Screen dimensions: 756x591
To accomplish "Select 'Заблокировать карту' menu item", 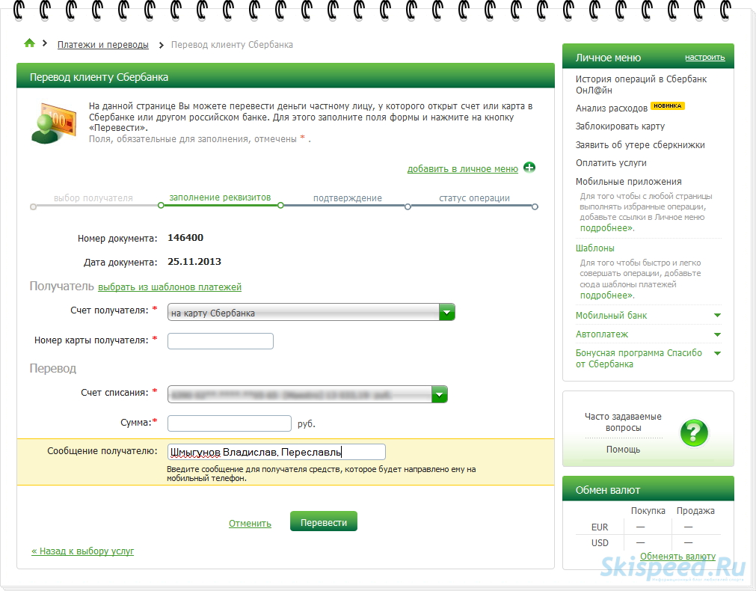I will (x=620, y=126).
